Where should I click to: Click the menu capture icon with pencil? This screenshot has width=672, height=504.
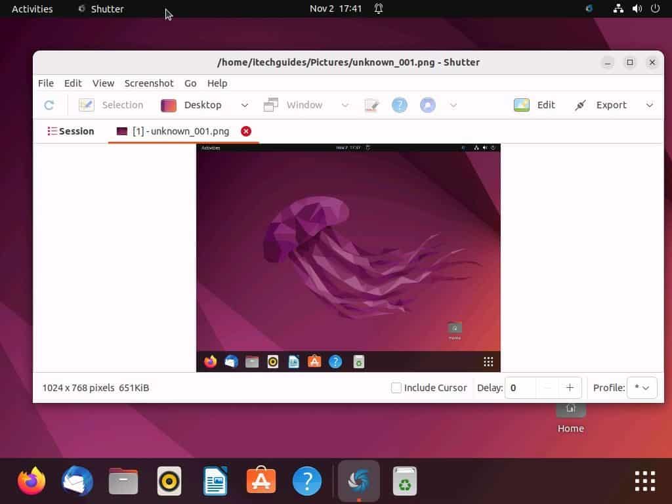point(371,105)
